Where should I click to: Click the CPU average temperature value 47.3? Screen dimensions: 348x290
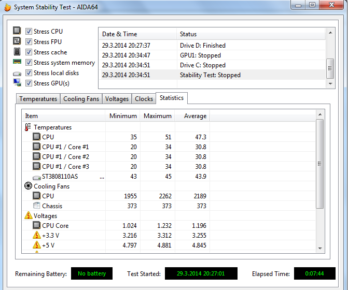click(x=201, y=137)
